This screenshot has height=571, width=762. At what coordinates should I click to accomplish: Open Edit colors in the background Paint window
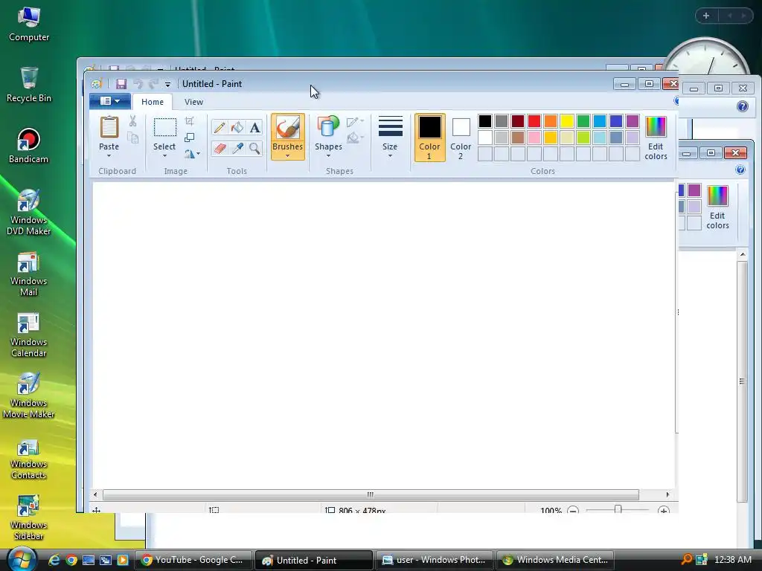coord(717,207)
